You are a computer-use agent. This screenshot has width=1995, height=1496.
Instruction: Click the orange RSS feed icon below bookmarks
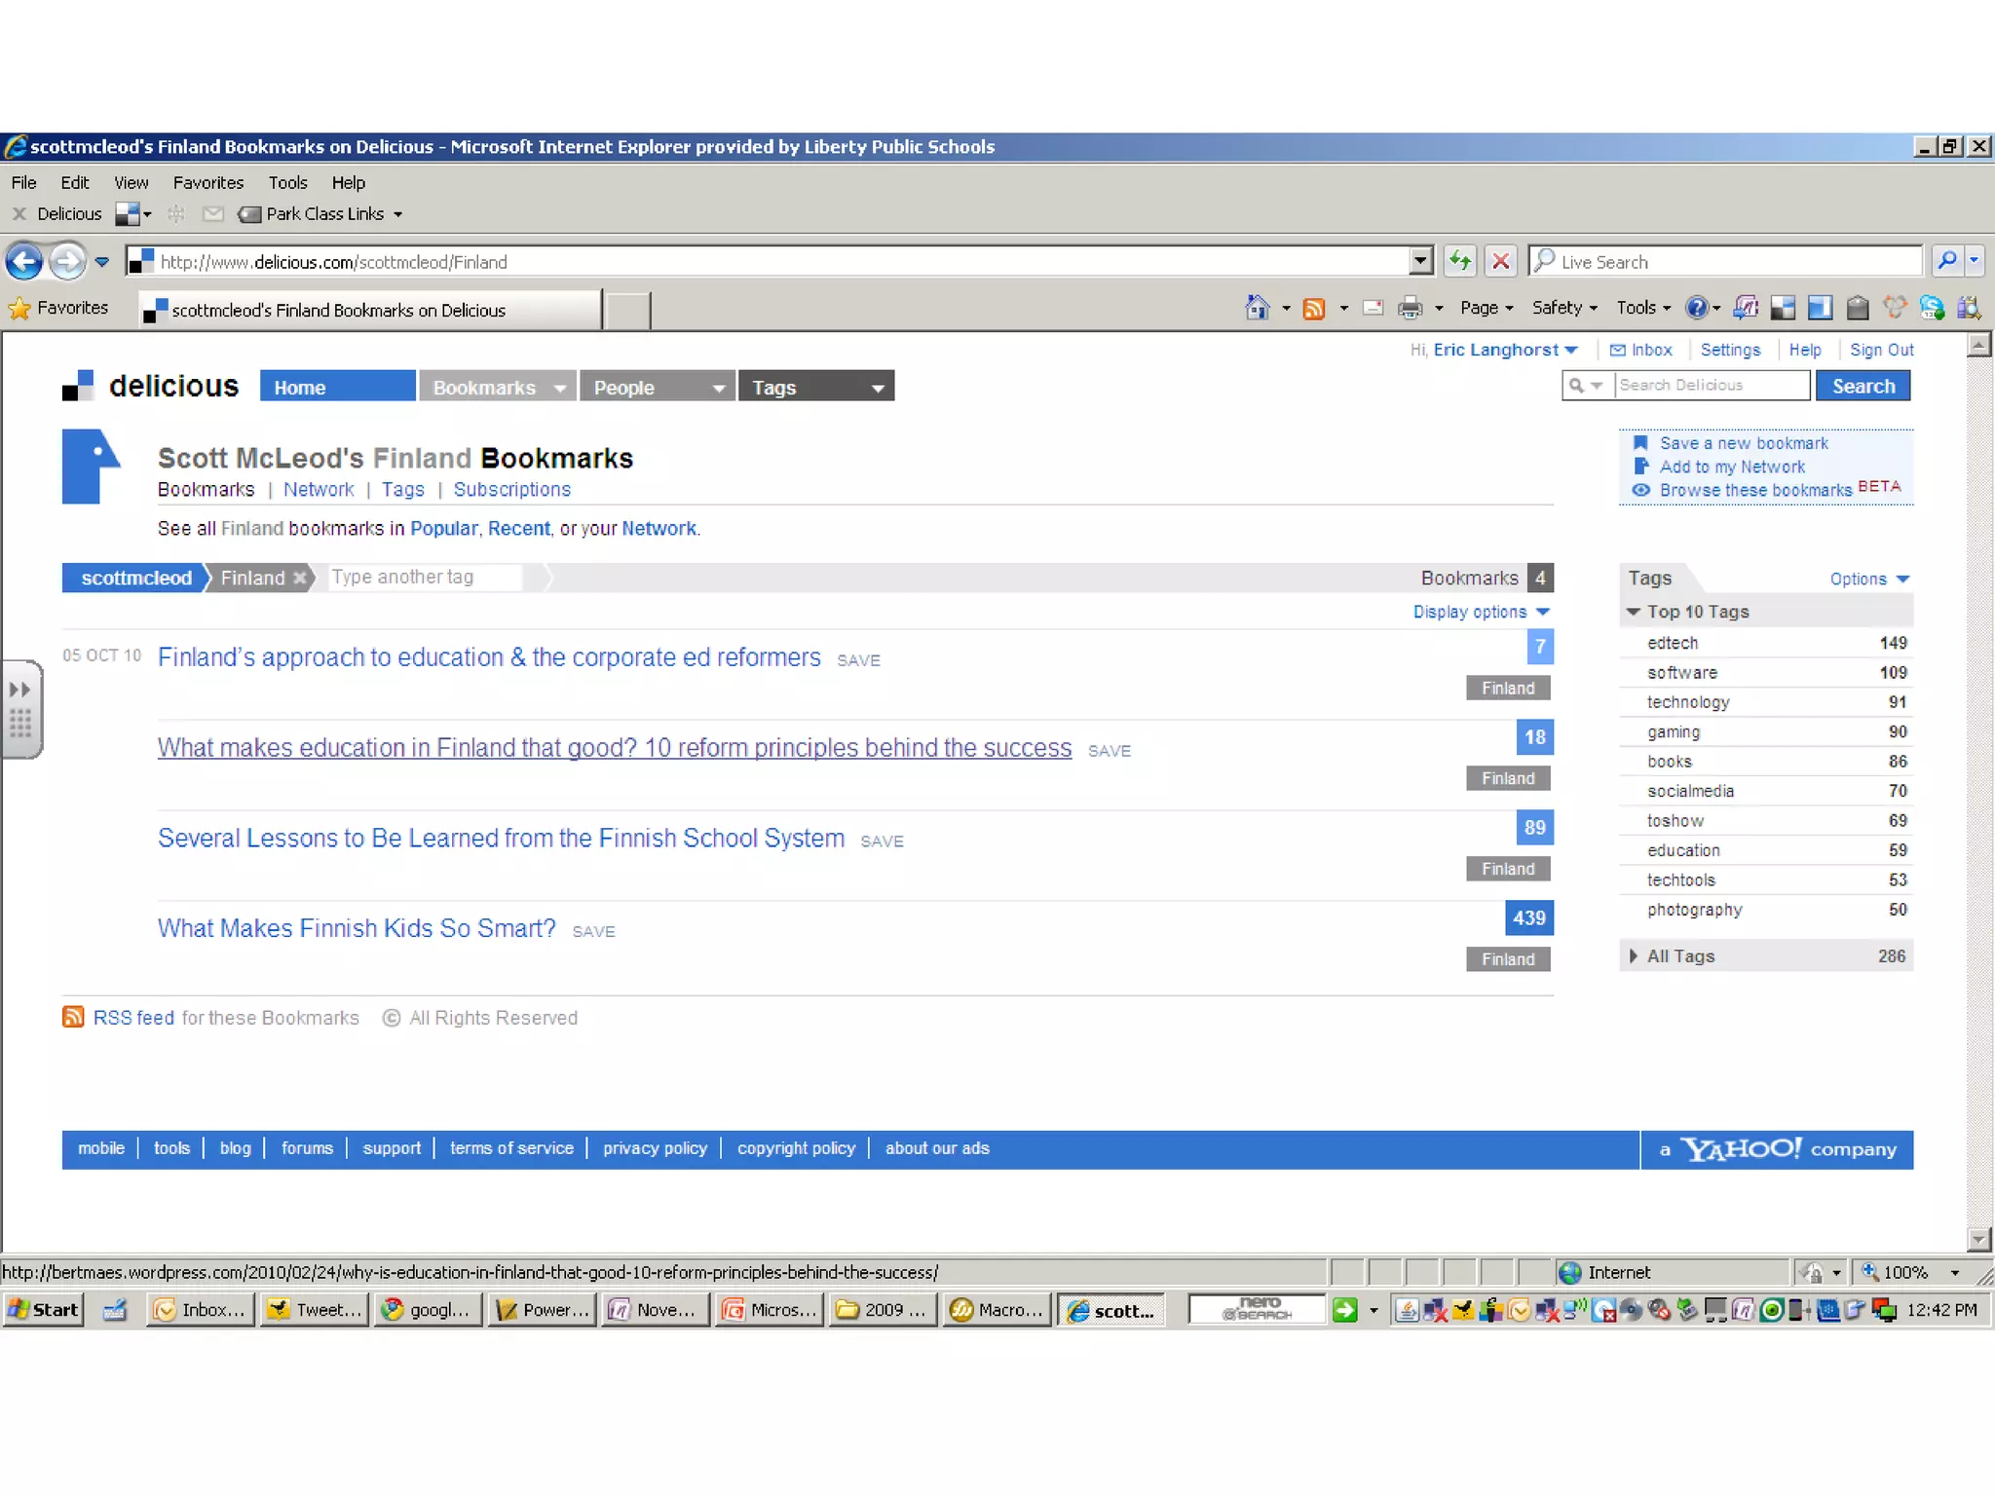tap(73, 1017)
